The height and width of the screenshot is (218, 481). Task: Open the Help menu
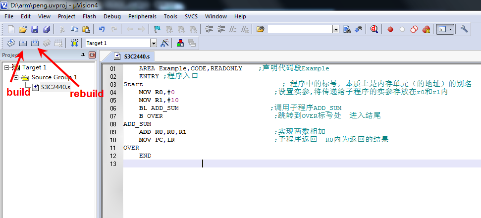[240, 16]
